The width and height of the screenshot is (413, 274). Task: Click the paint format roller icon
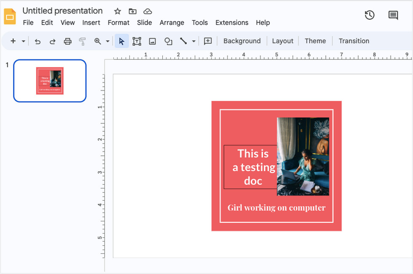pyautogui.click(x=83, y=41)
